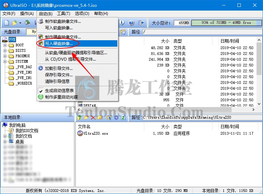This screenshot has height=194, width=263.
Task: Click the Exit door toolbar icon
Action: coord(141,23)
